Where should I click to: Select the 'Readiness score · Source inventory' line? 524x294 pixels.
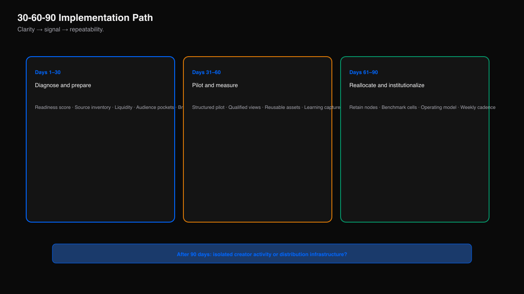tap(109, 107)
